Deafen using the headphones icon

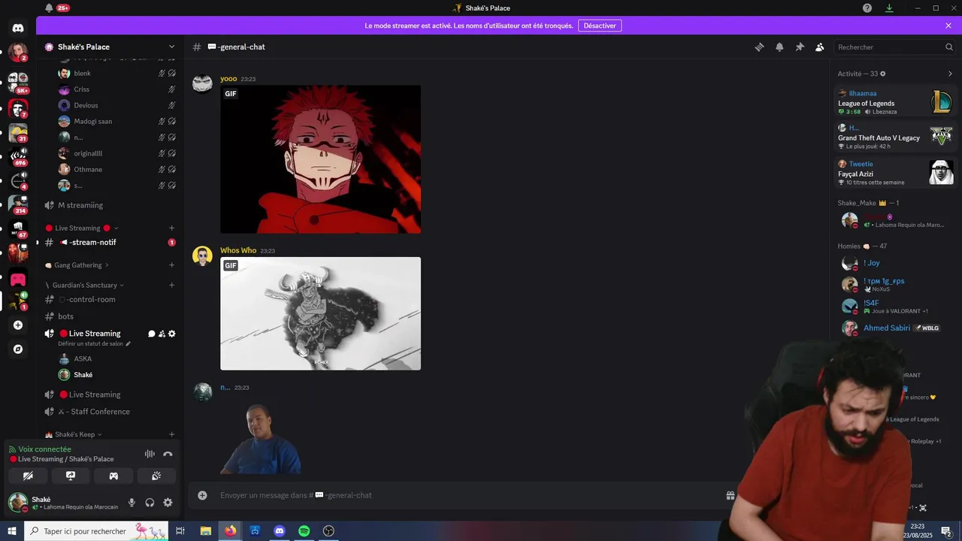(x=150, y=503)
